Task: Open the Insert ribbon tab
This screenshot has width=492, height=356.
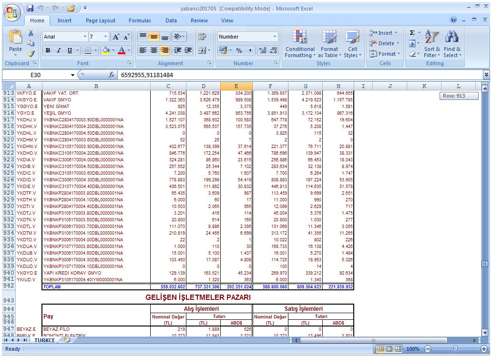Action: (x=64, y=20)
